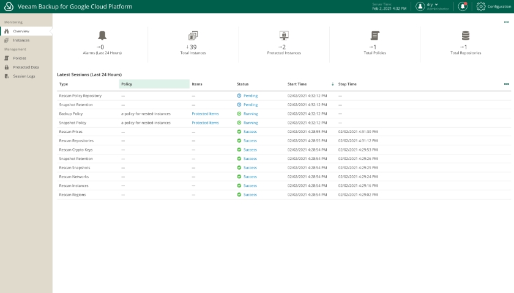
Task: Open the sessions table column options
Action: pos(507,84)
